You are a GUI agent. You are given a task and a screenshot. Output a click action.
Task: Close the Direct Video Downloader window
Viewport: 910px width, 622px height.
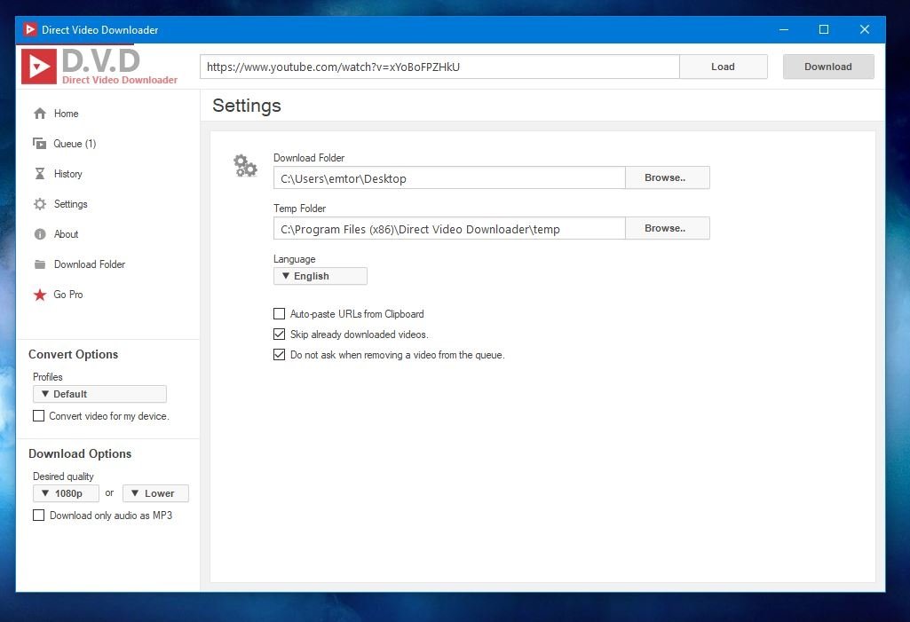pyautogui.click(x=865, y=29)
